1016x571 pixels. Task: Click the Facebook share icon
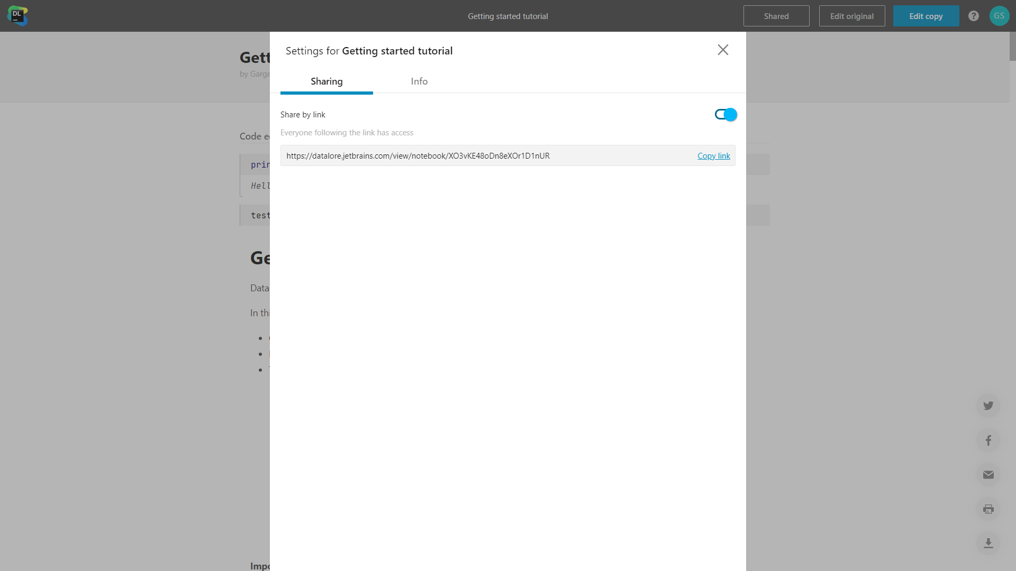point(989,440)
